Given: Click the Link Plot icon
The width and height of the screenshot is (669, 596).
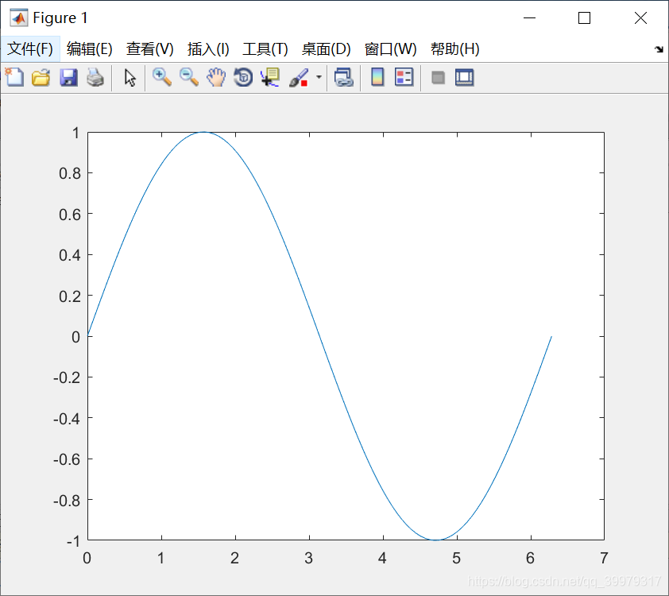Looking at the screenshot, I should tap(344, 78).
